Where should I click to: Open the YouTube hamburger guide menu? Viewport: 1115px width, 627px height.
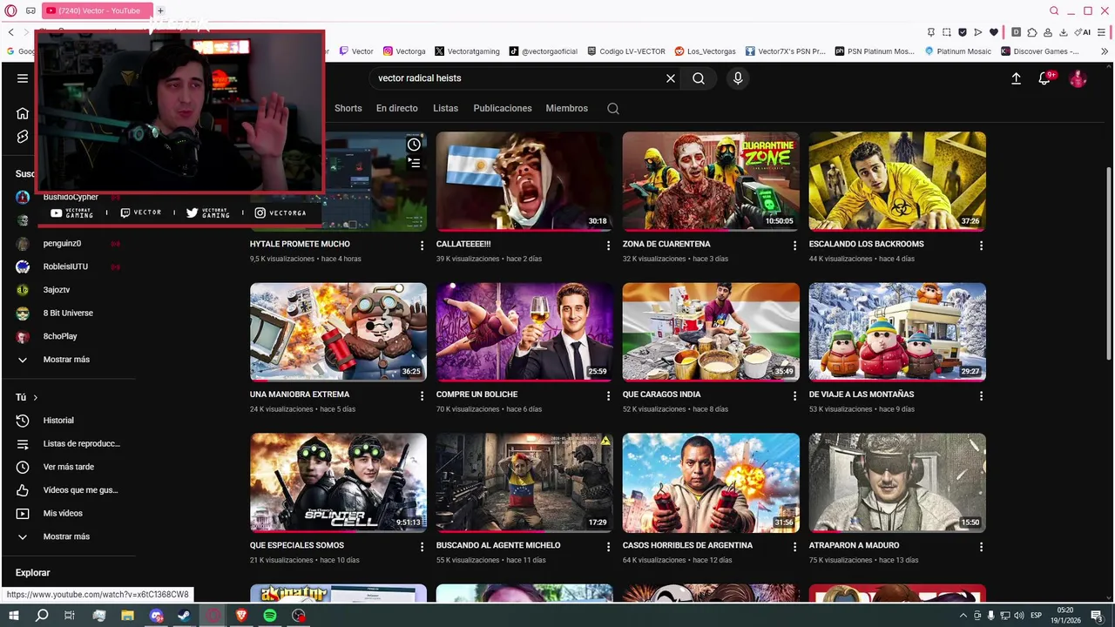[x=23, y=78]
